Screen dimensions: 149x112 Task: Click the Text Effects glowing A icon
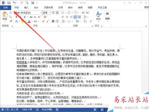(17, 21)
